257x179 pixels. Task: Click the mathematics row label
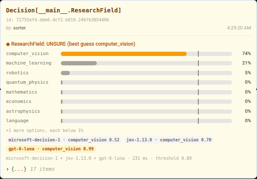pos(21,92)
